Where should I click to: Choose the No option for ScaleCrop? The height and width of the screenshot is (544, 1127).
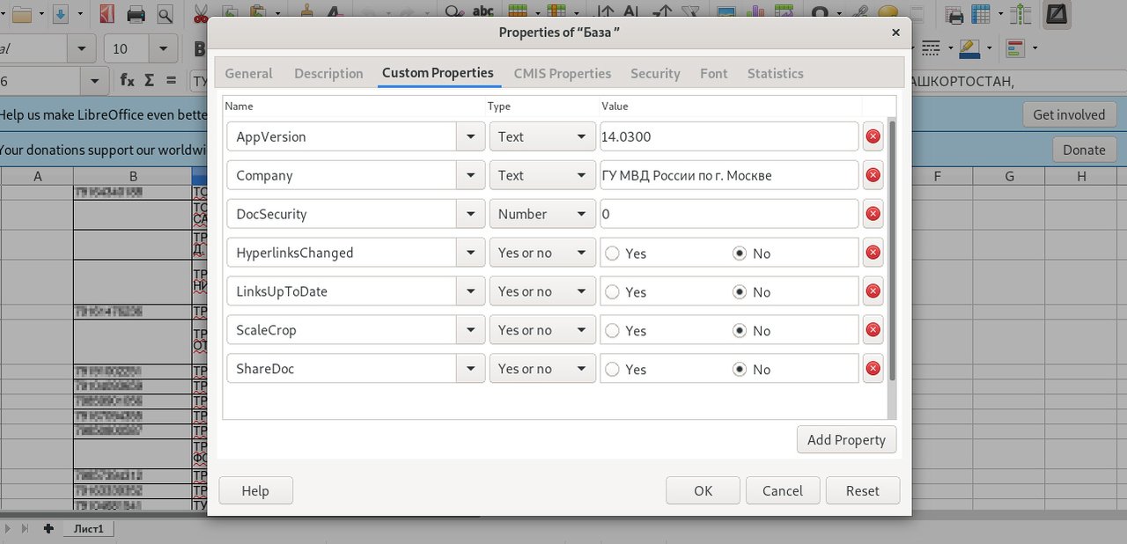[740, 331]
